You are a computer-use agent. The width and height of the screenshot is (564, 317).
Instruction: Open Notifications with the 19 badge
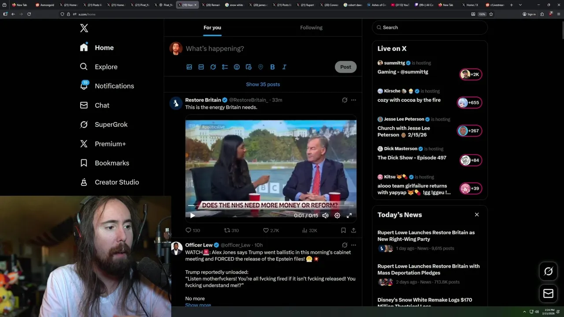point(107,86)
